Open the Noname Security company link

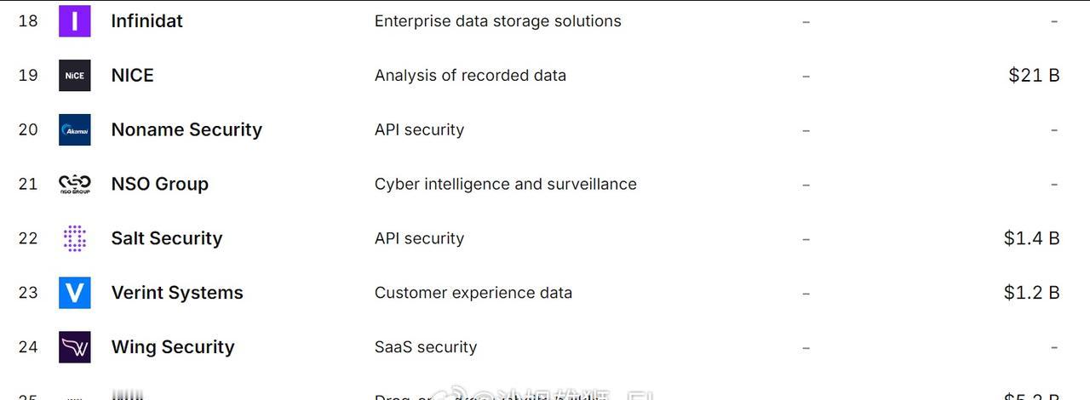186,130
